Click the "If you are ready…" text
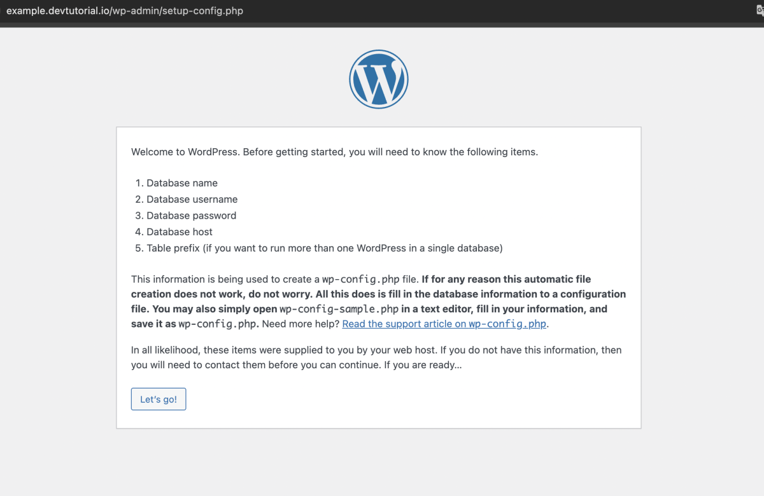 422,366
